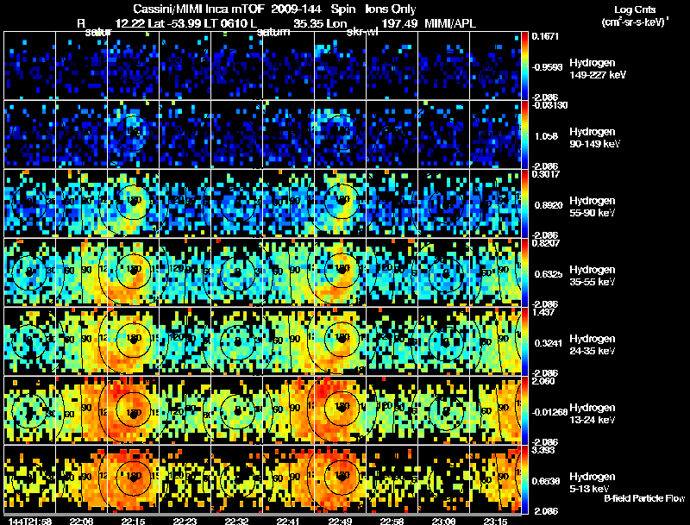Click the colorbar value '0.8920'
The height and width of the screenshot is (525, 690).
coord(549,205)
